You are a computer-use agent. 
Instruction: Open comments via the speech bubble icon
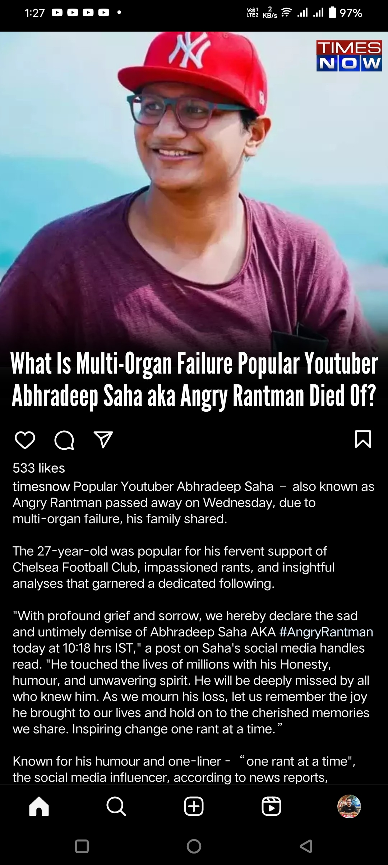coord(64,440)
